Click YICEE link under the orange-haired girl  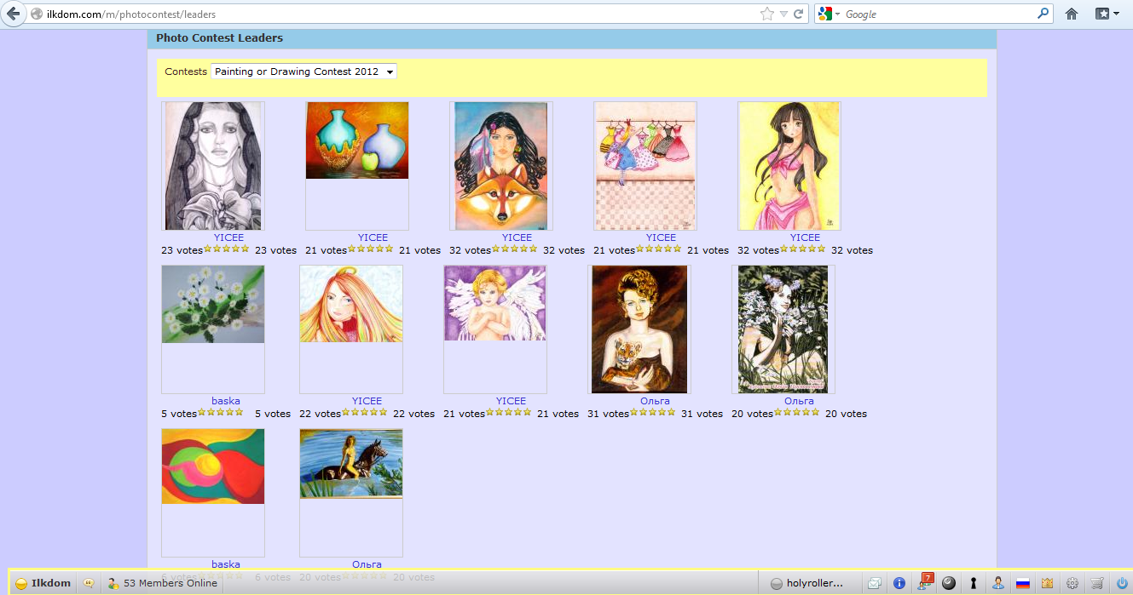367,401
